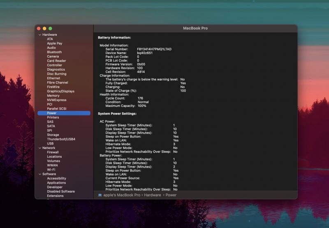329x228 pixels.
Task: Select Volumes under Network
Action: point(53,161)
